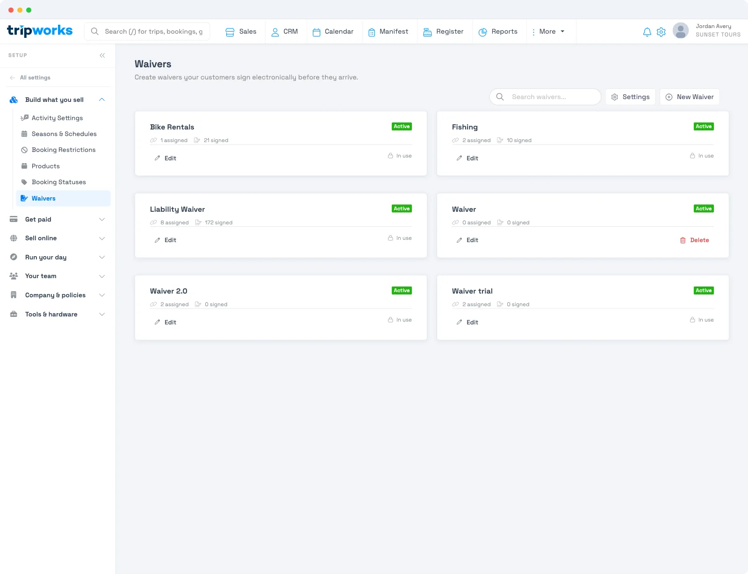This screenshot has height=574, width=748.
Task: Click the magnifier icon in waivers search
Action: [500, 97]
